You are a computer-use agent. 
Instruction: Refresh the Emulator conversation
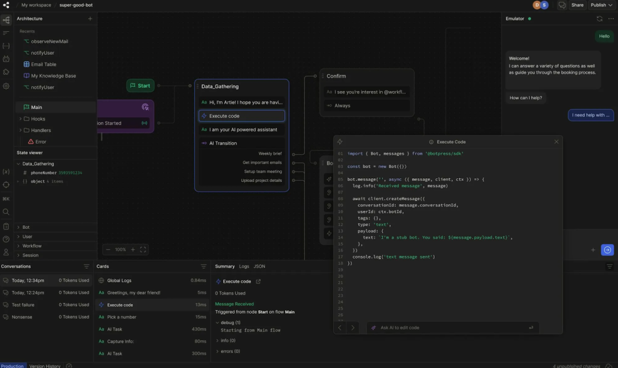click(599, 19)
